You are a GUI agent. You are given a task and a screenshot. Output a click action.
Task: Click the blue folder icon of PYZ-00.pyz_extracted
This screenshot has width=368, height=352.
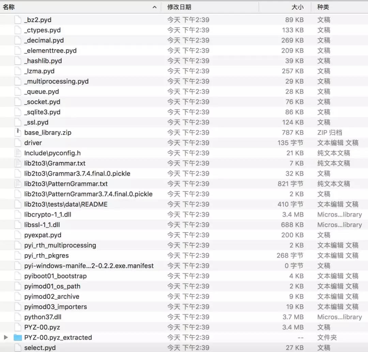[x=17, y=337]
